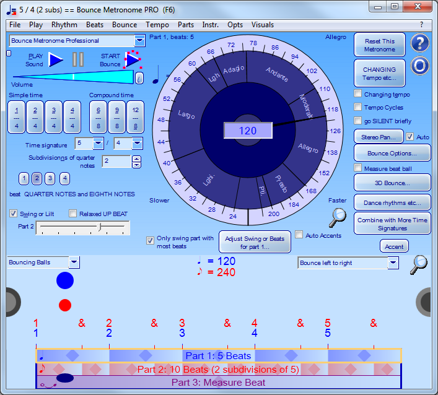Image resolution: width=438 pixels, height=395 pixels.
Task: Click the magnifier icon near the tempo dial
Action: 338,217
